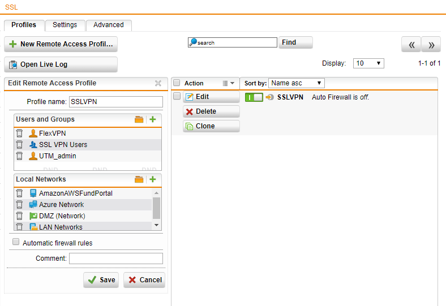Click Local Networks scrollbar up arrow
Screen dimensions: 446x306
[x=156, y=193]
